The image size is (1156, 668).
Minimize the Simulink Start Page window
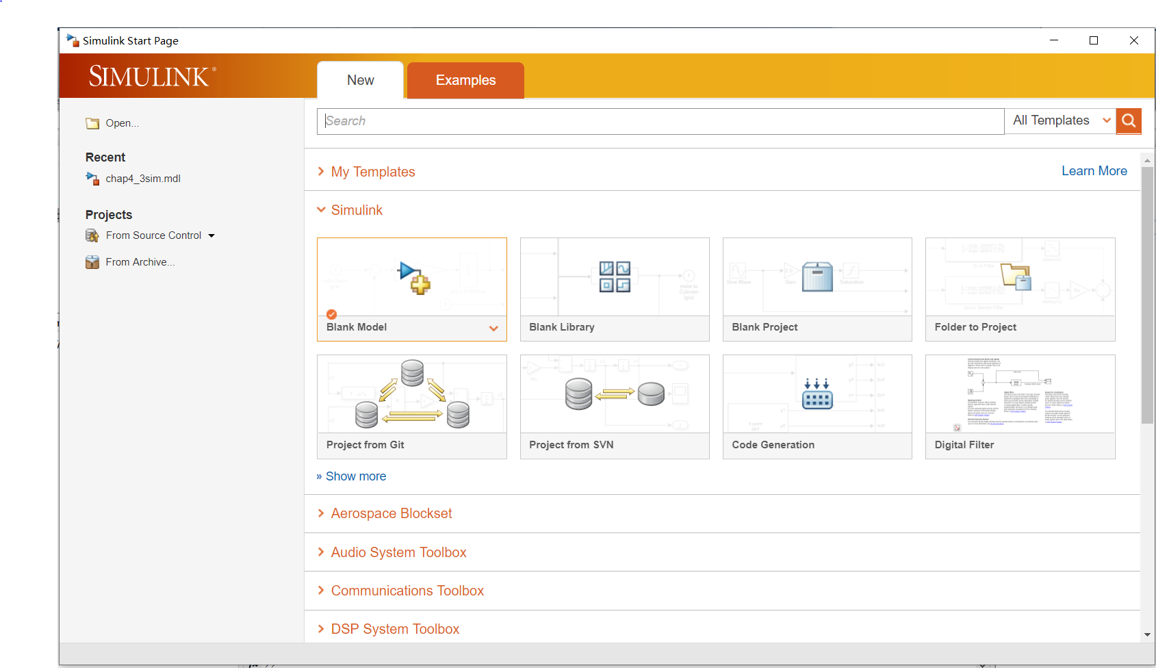(x=1054, y=40)
